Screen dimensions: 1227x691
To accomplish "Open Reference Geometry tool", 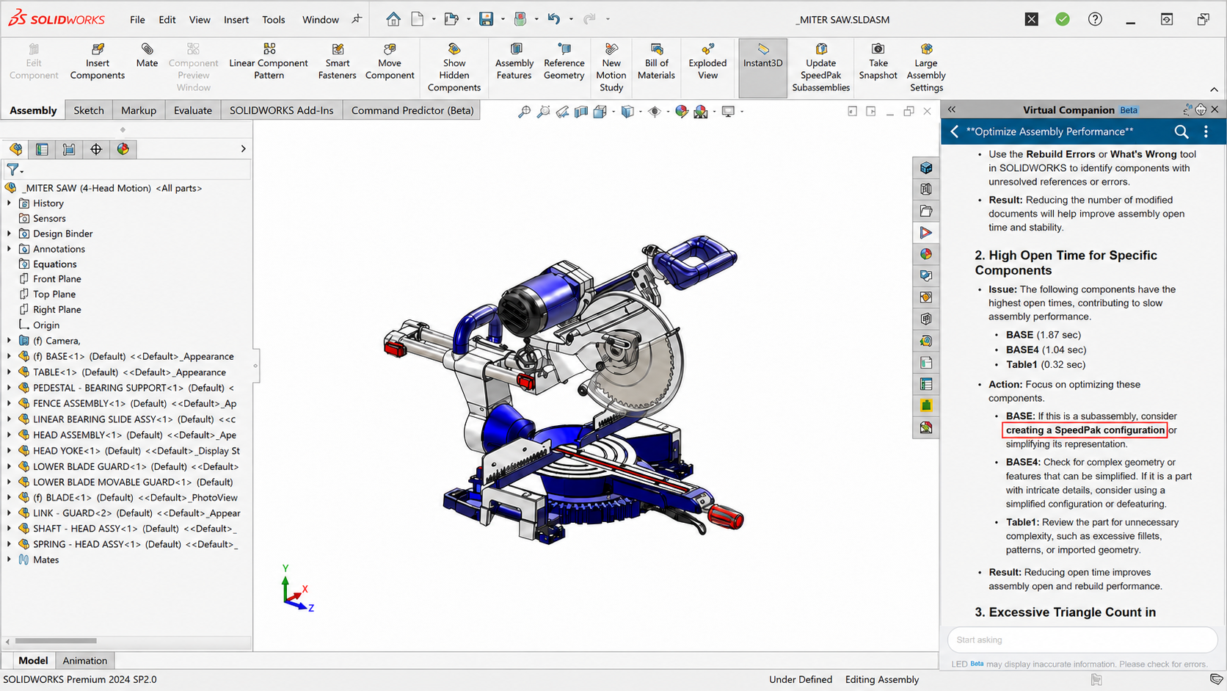I will [x=564, y=62].
